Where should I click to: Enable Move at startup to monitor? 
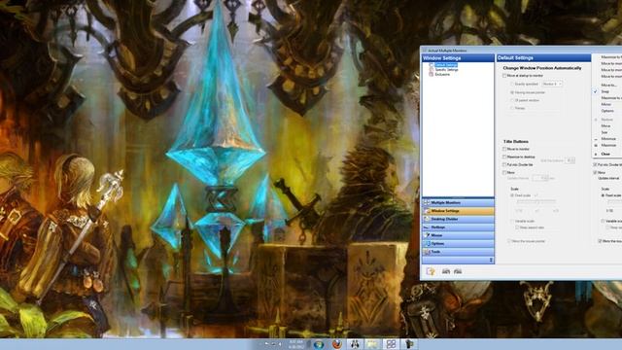(504, 76)
